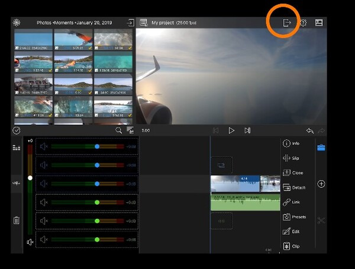Image resolution: width=355 pixels, height=269 pixels.
Task: Click the play button under preview
Action: 231,130
